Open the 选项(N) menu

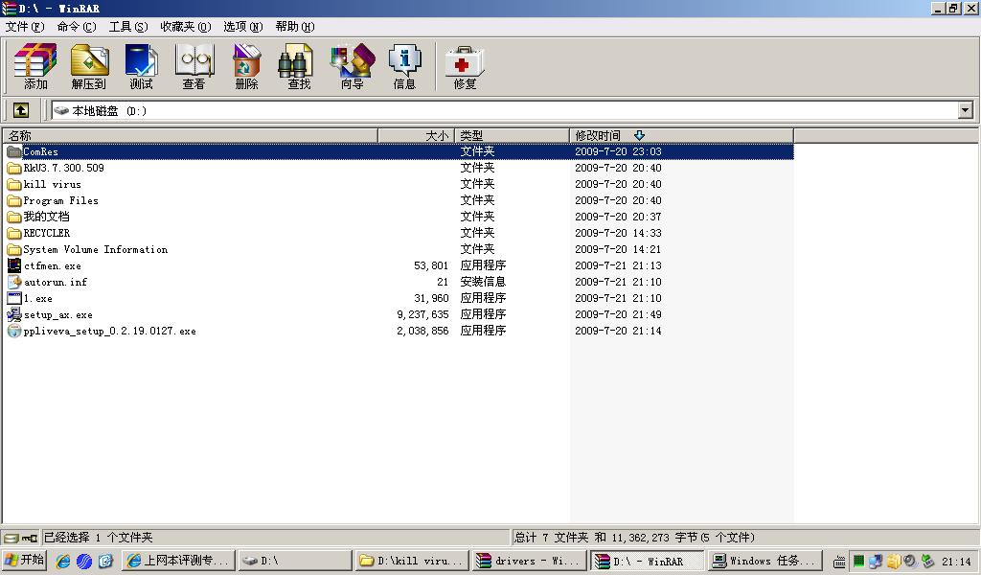click(242, 26)
